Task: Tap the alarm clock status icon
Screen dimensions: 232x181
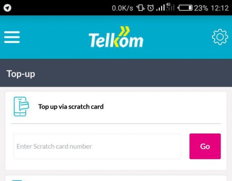Action: 151,8
